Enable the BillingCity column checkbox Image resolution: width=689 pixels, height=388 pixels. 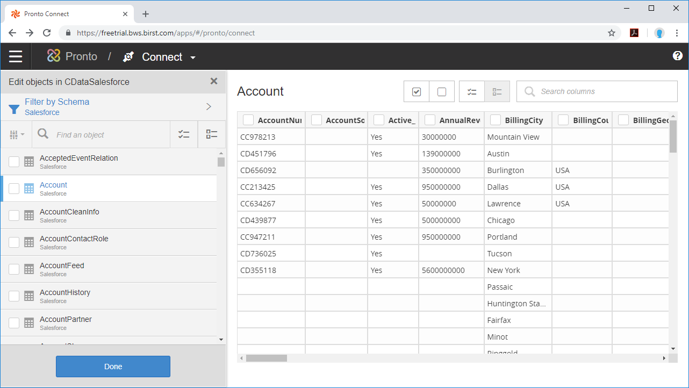tap(496, 120)
